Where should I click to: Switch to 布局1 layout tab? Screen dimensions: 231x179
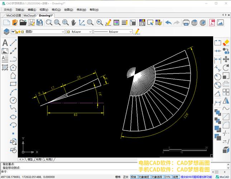point(39,159)
